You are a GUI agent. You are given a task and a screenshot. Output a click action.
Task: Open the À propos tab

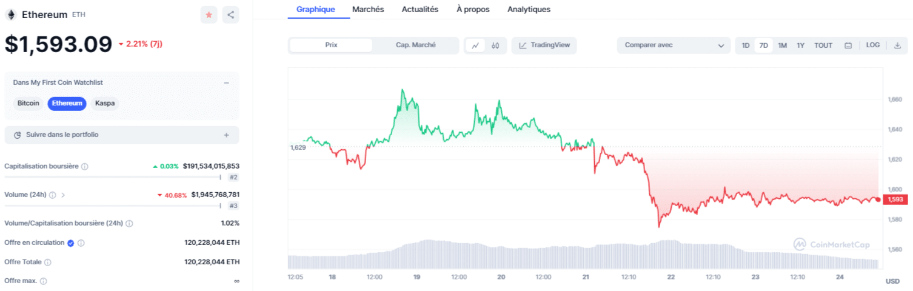coord(473,10)
